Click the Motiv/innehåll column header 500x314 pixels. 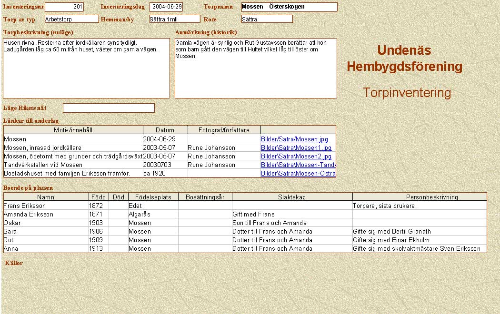73,130
